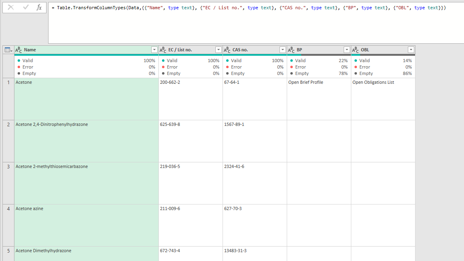The height and width of the screenshot is (261, 464).
Task: Click the Valid 22% stat in BP column
Action: coord(319,61)
